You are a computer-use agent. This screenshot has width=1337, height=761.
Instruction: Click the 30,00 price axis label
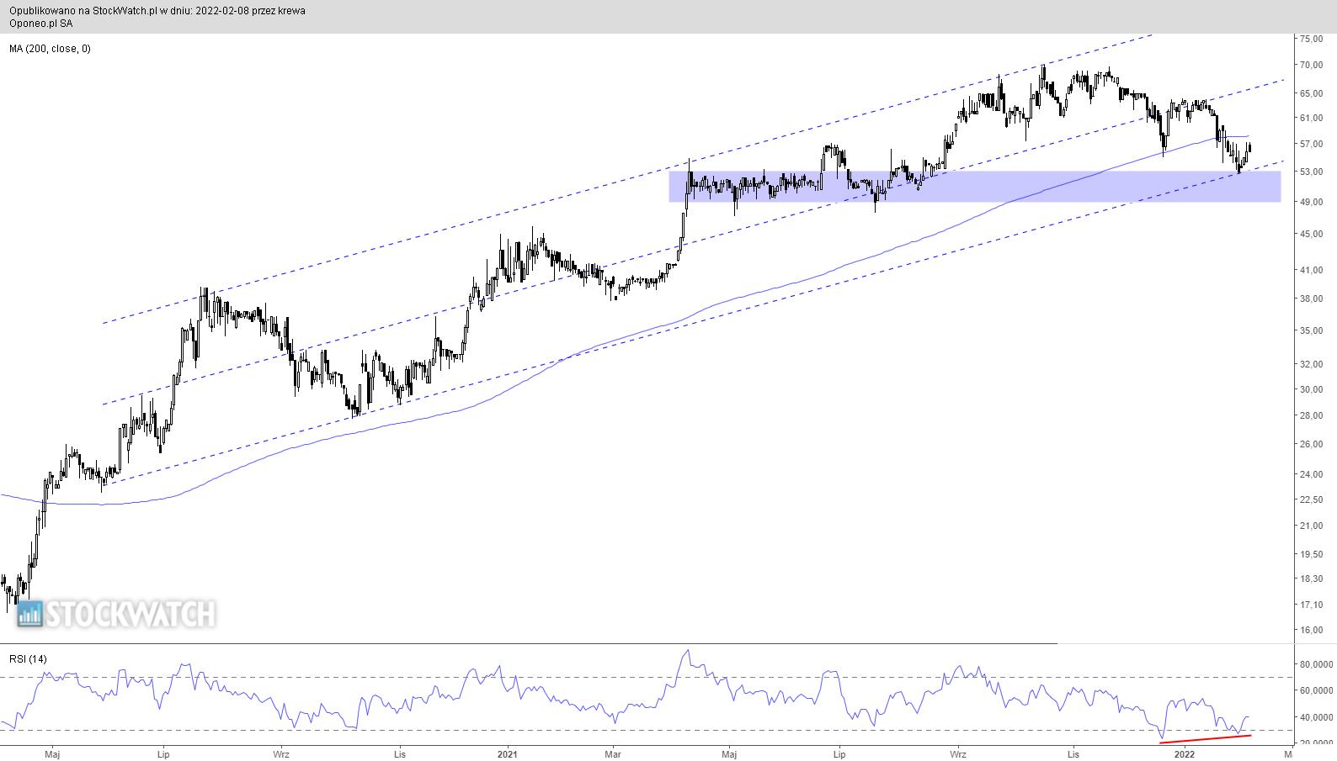(x=1311, y=389)
